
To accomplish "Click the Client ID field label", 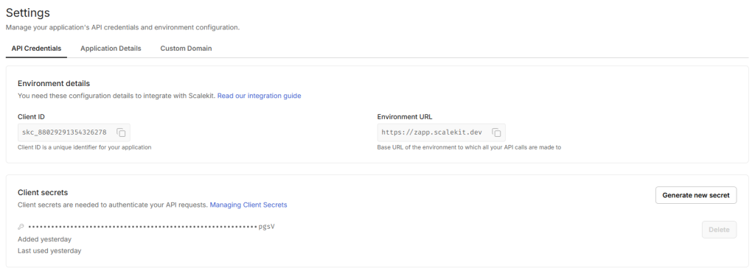I will (x=31, y=116).
